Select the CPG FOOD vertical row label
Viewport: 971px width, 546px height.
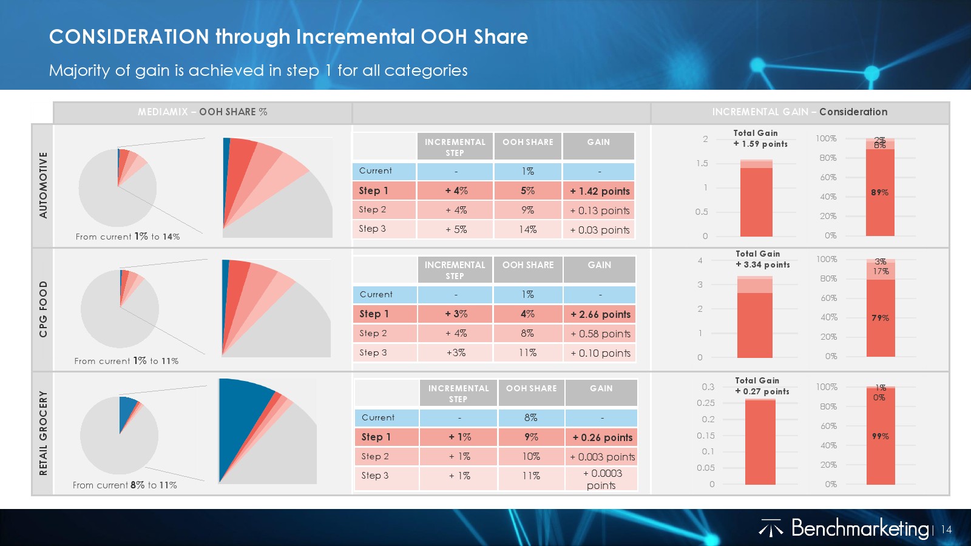[43, 309]
